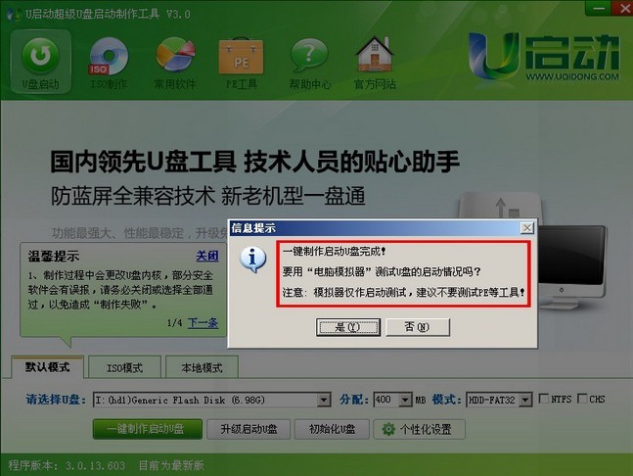Confirm with the 是(Y) button
Screen dimensions: 633x476
348,327
